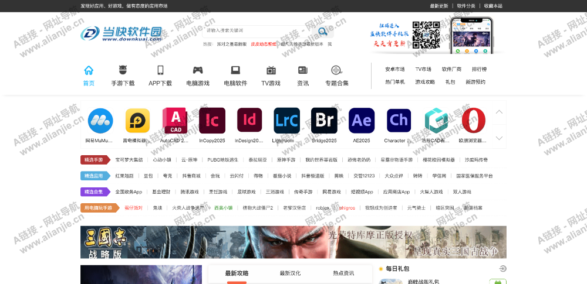Viewport: 587px width, 284px height.
Task: Open 安卓市场 in the side menu
Action: (x=395, y=69)
